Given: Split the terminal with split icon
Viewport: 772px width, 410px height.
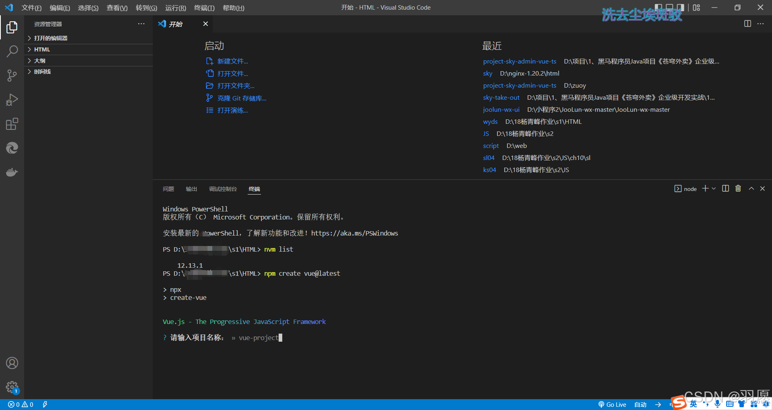Looking at the screenshot, I should click(725, 189).
